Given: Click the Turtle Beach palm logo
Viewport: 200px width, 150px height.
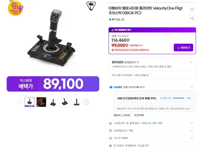Looking at the screenshot, I should [91, 6].
